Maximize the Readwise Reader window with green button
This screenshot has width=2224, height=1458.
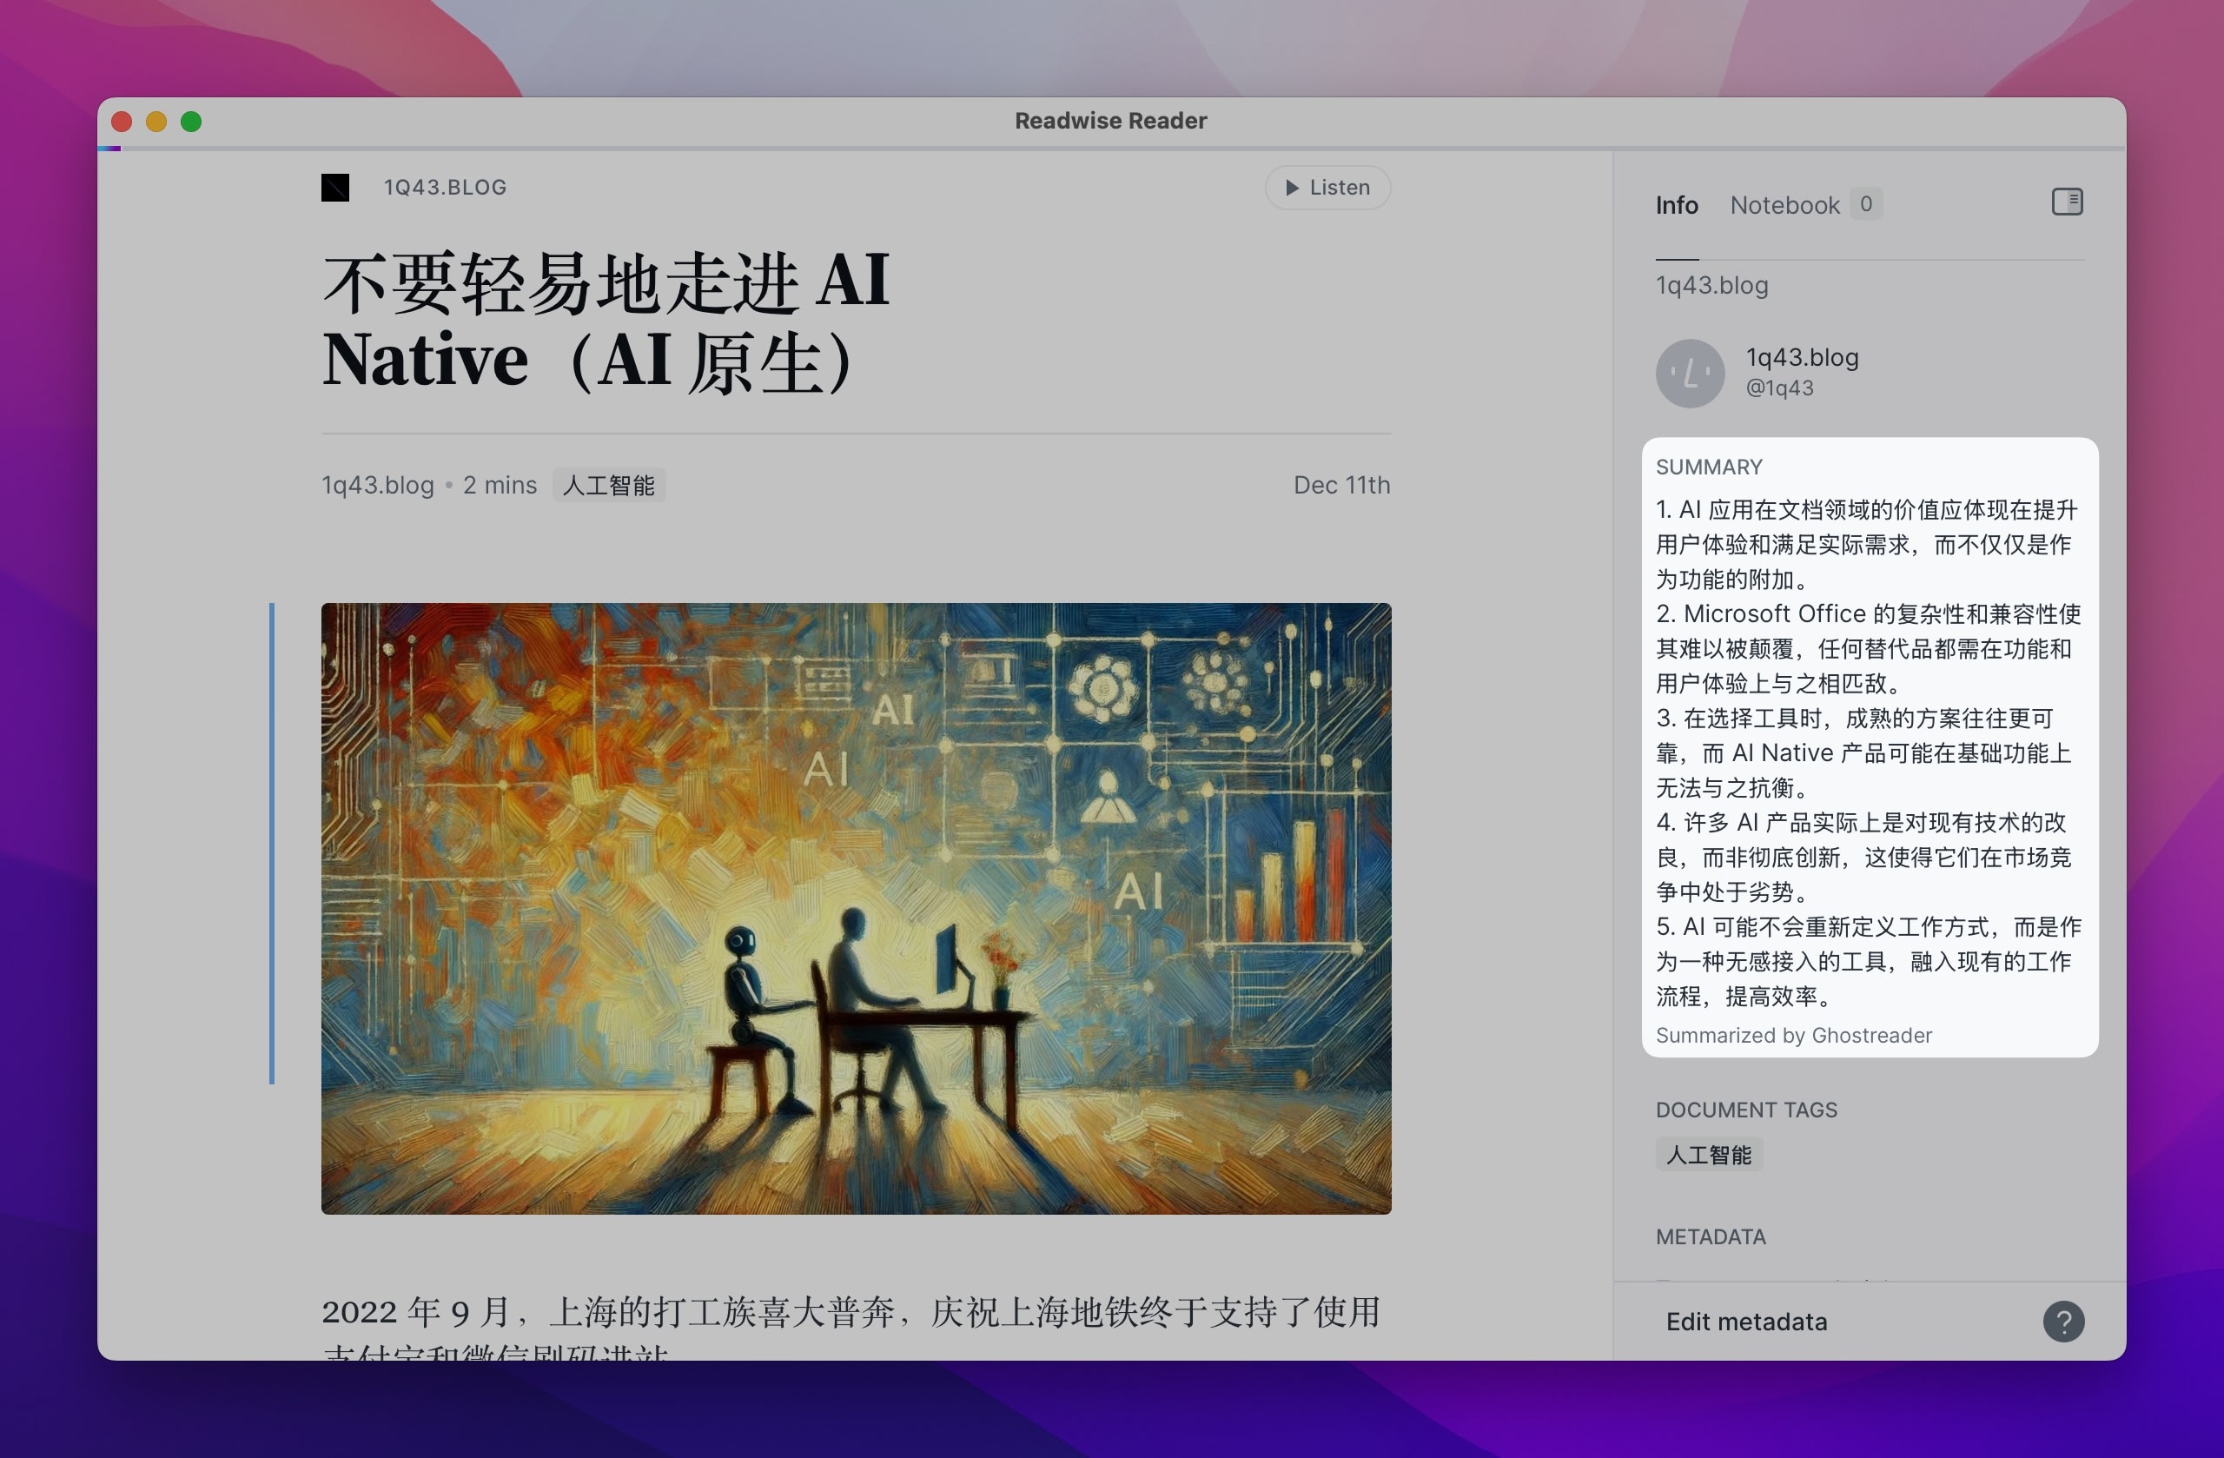(190, 122)
